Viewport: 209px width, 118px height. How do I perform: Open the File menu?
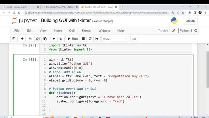(x=17, y=30)
